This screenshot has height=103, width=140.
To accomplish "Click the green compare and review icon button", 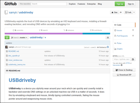I will click(x=7, y=38).
